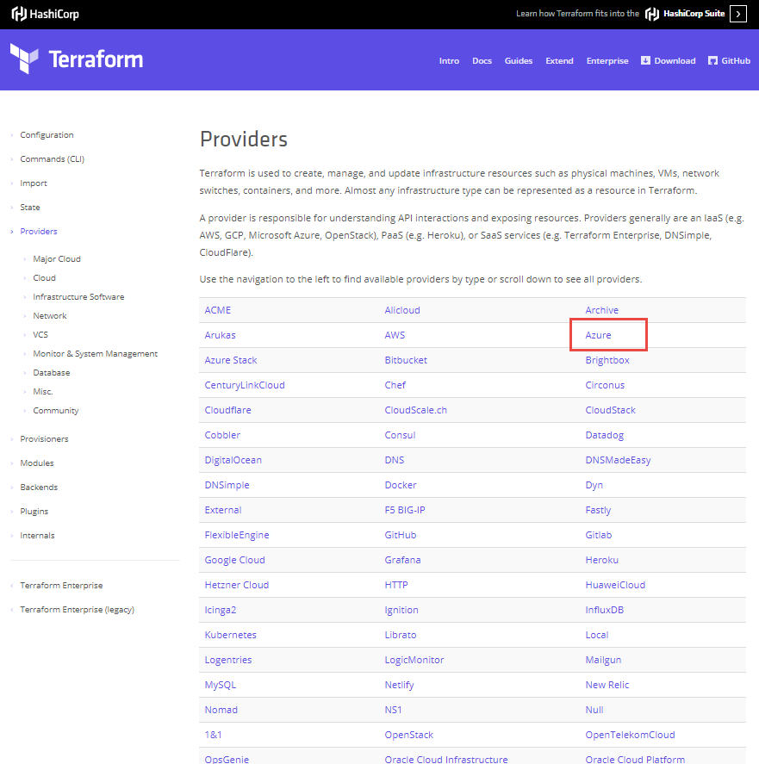This screenshot has width=759, height=764.
Task: Open the Cloudflare provider link
Action: tap(227, 410)
